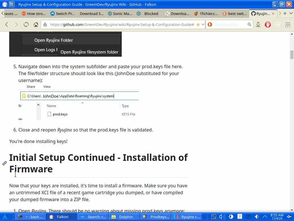Click the heading anchor link icon
This screenshot has height=221, width=294.
5,163
